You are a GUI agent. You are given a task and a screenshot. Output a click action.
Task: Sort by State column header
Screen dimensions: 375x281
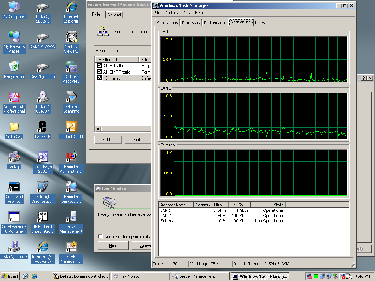pyautogui.click(x=268, y=205)
